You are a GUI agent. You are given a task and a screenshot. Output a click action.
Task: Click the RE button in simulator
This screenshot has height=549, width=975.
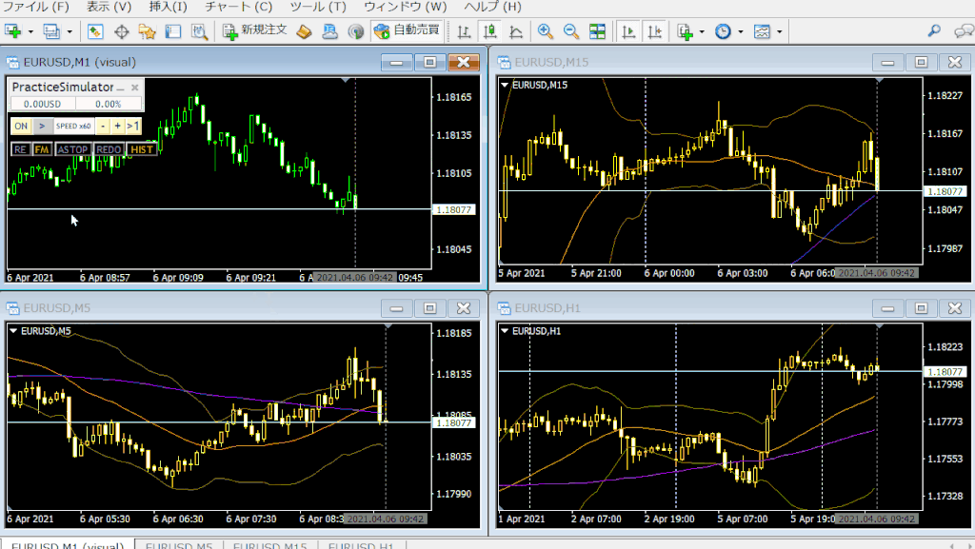coord(21,149)
